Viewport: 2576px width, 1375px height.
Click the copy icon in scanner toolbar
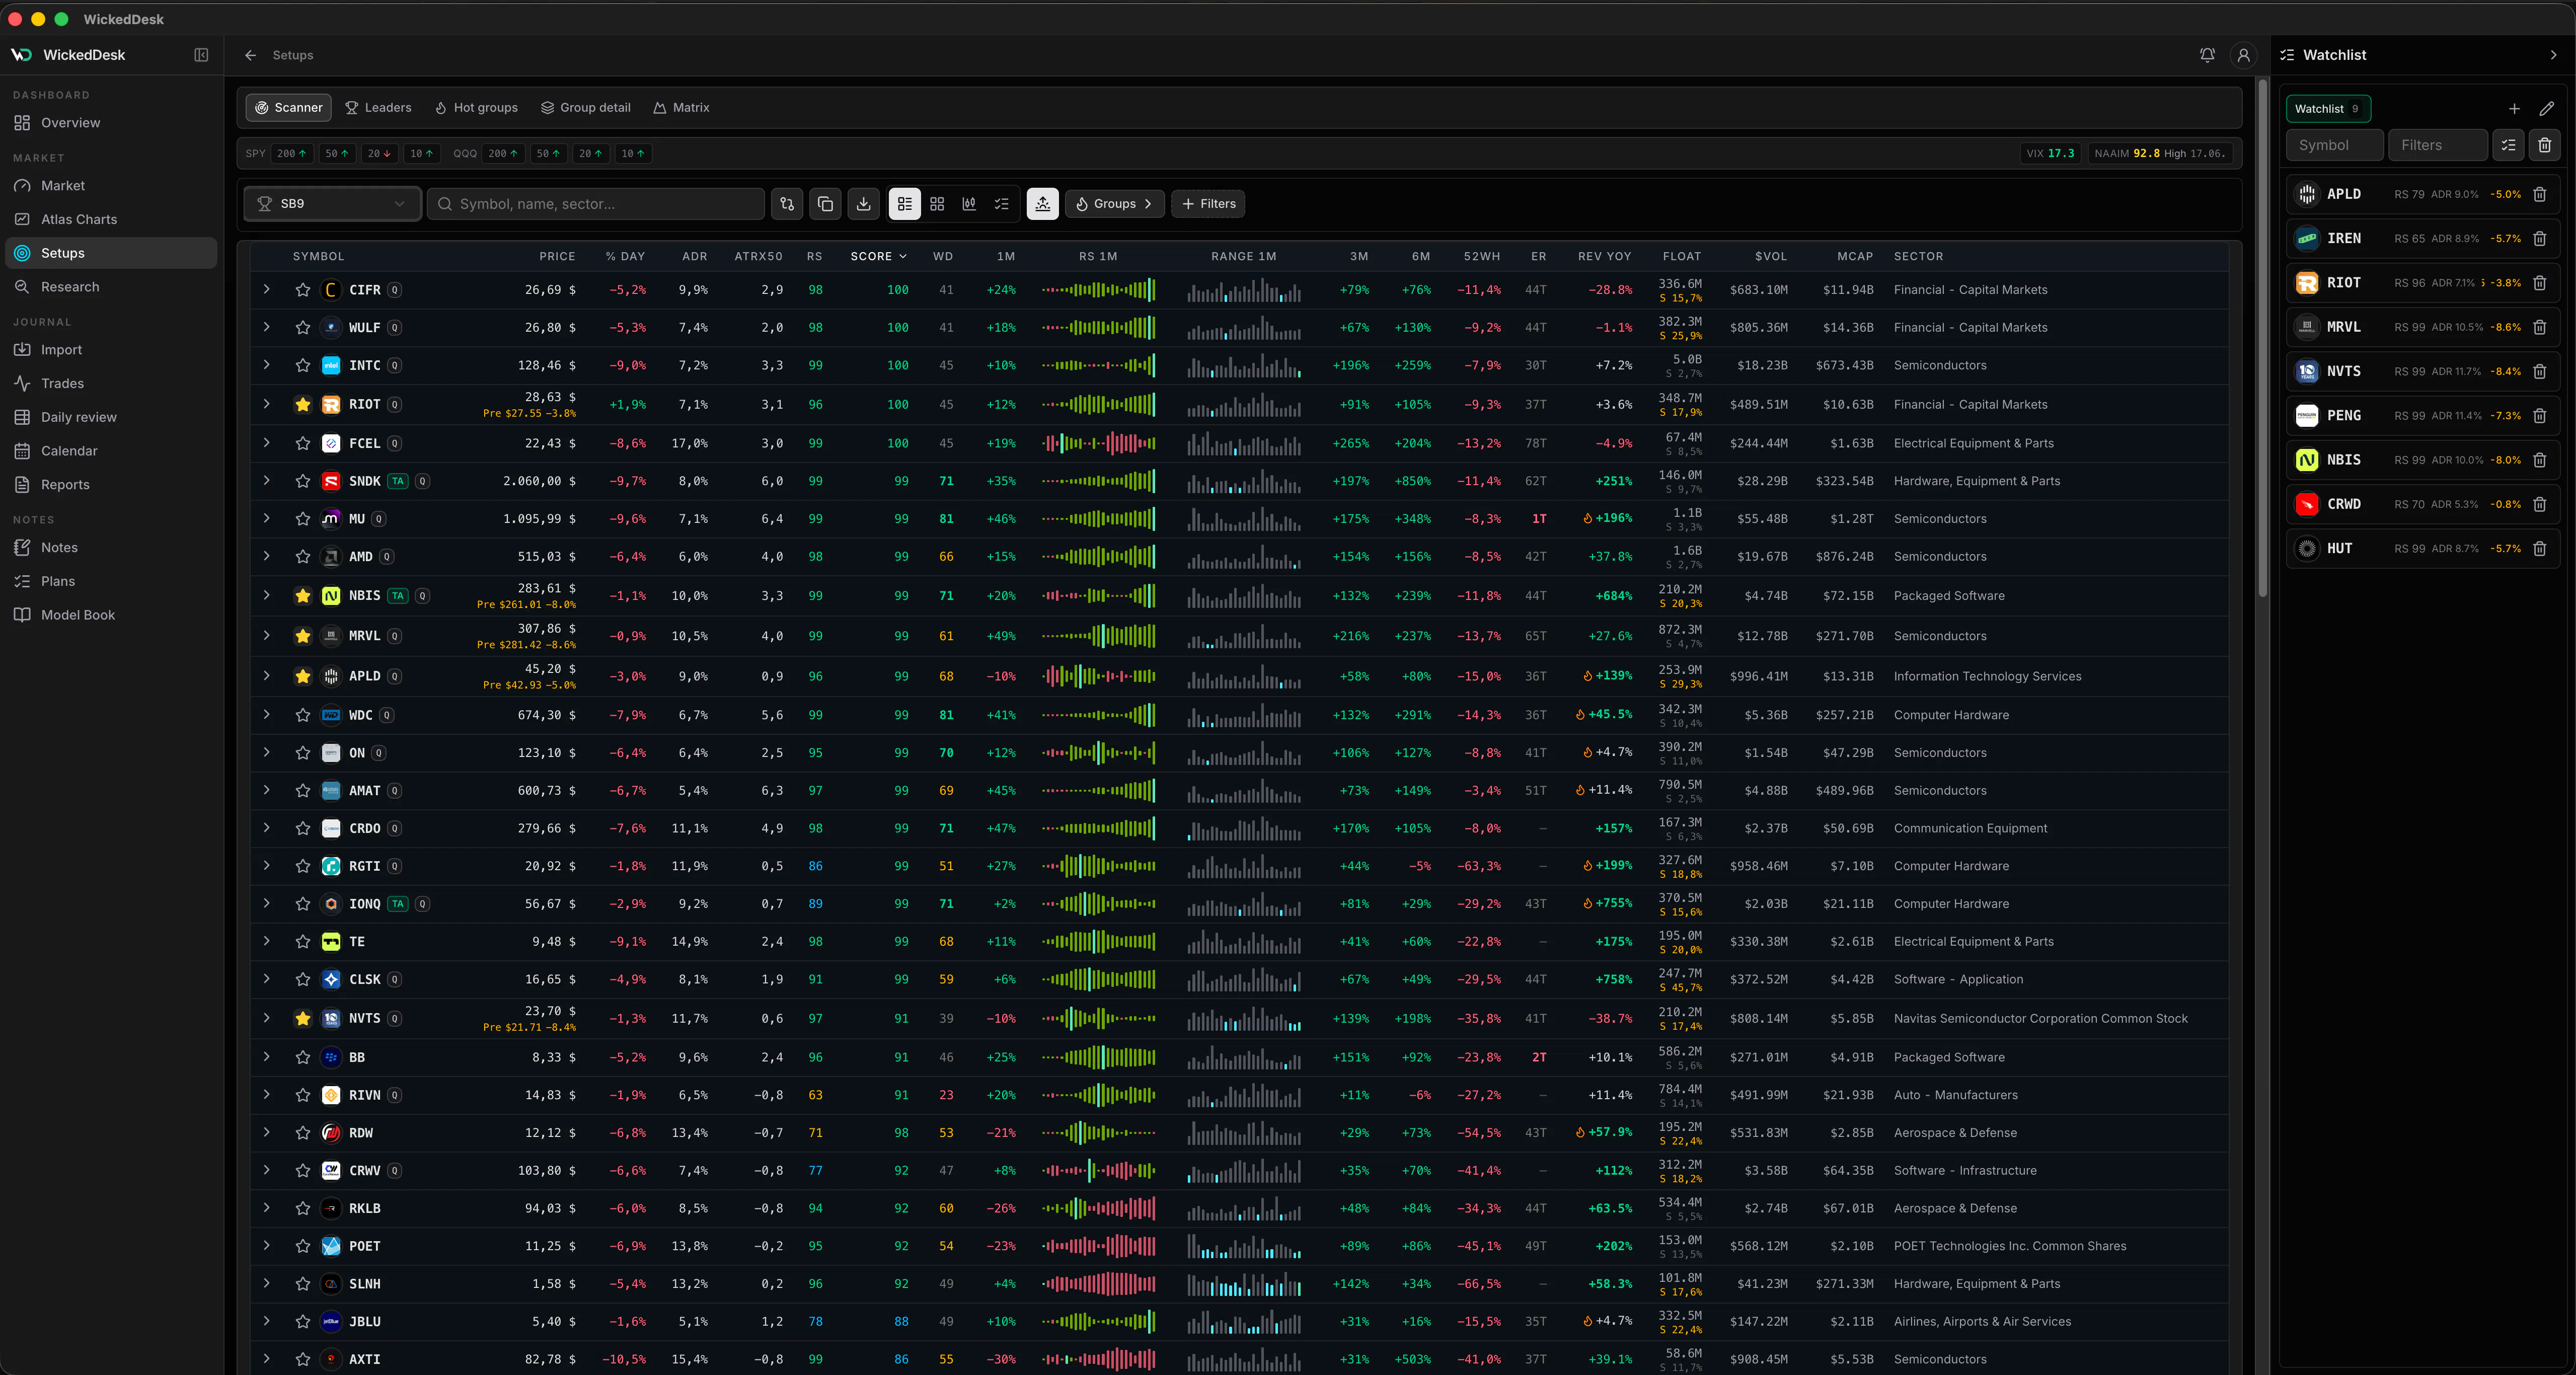825,204
